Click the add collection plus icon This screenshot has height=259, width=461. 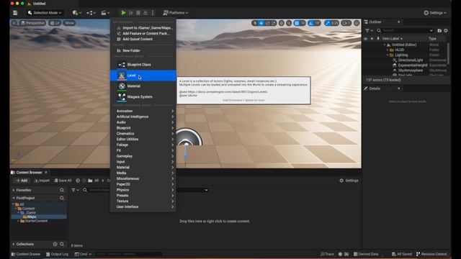coord(55,245)
